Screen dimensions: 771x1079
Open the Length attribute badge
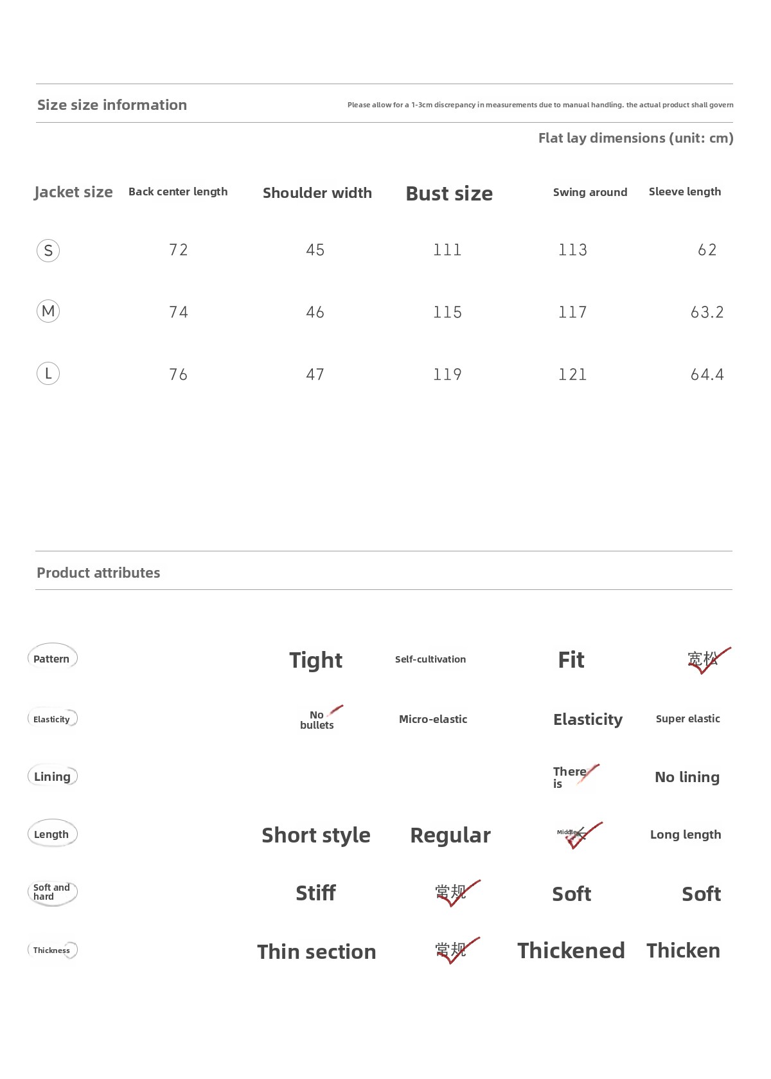tap(52, 834)
